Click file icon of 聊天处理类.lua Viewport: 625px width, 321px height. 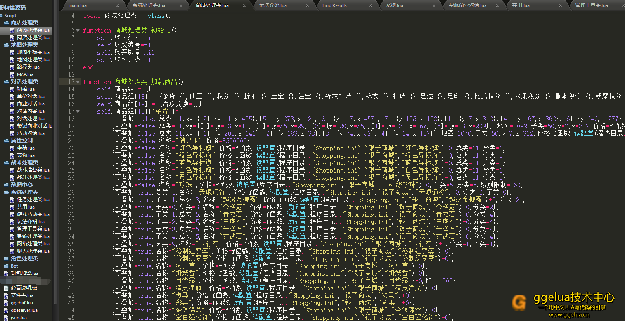pos(12,251)
